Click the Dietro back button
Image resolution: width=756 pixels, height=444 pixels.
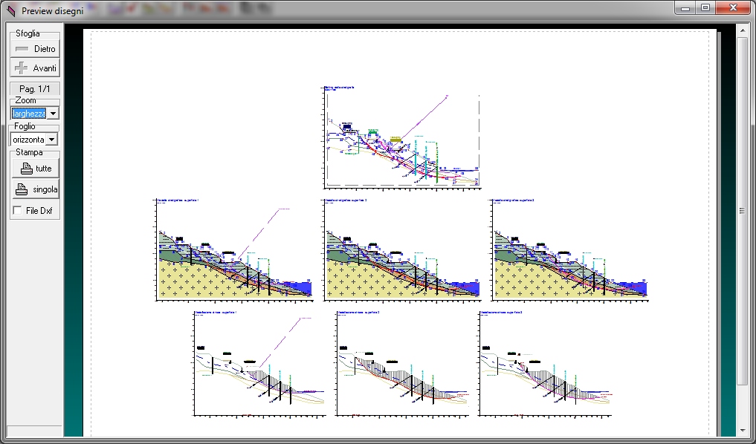coord(35,49)
